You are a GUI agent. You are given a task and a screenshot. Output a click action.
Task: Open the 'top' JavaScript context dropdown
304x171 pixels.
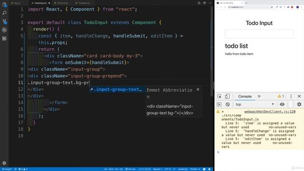coord(255,104)
